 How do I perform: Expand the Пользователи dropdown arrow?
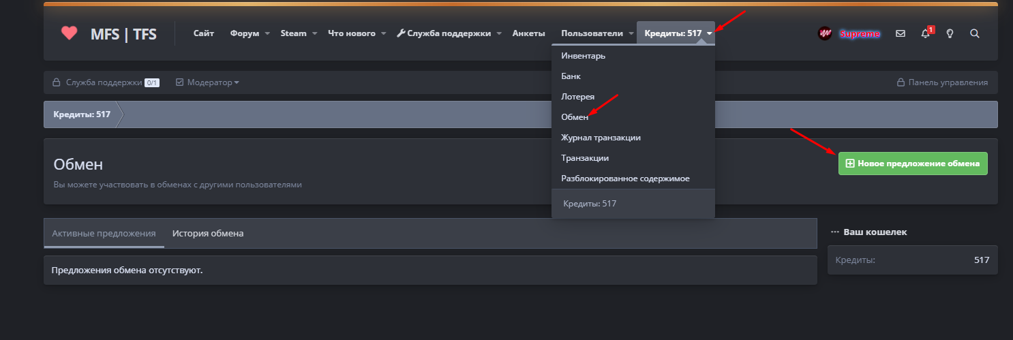[x=631, y=33]
